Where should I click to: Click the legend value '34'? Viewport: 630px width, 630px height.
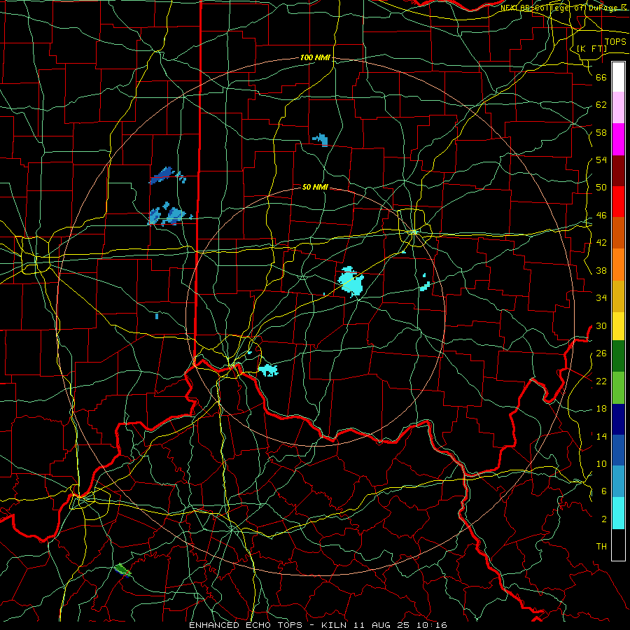(601, 298)
